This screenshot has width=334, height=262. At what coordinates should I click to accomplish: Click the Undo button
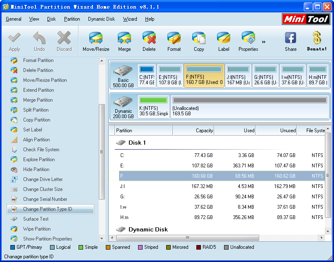[x=39, y=41]
